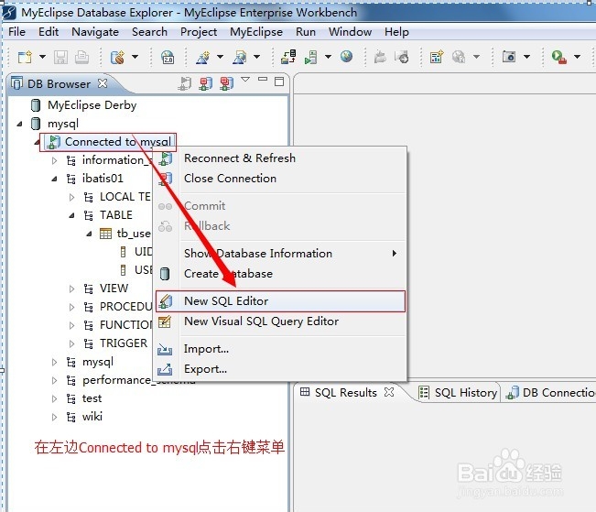Screen dimensions: 596x512
Task: Switch to the SQL History tab
Action: (458, 393)
